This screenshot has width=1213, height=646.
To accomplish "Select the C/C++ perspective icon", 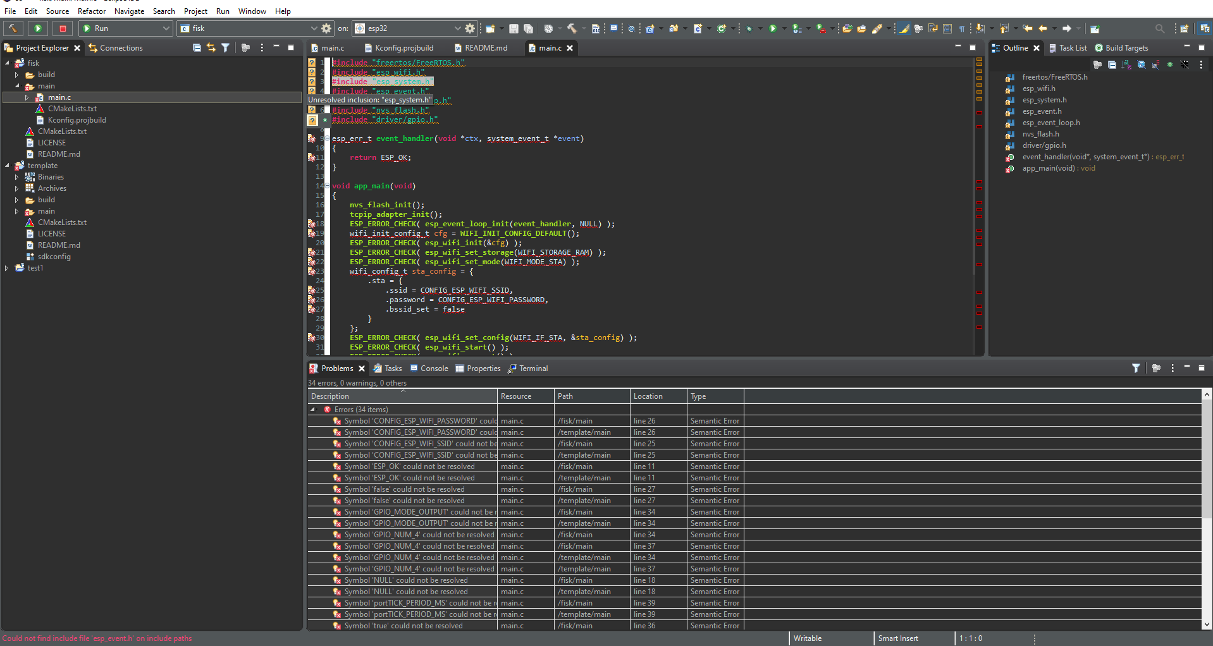I will coord(1204,28).
